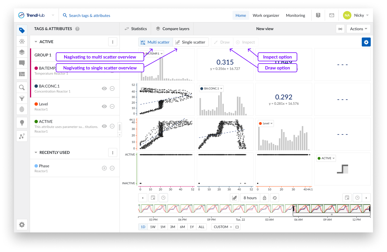Viewport: 387px width, 252px height.
Task: Open the help question mark icon
Action: [x=318, y=15]
